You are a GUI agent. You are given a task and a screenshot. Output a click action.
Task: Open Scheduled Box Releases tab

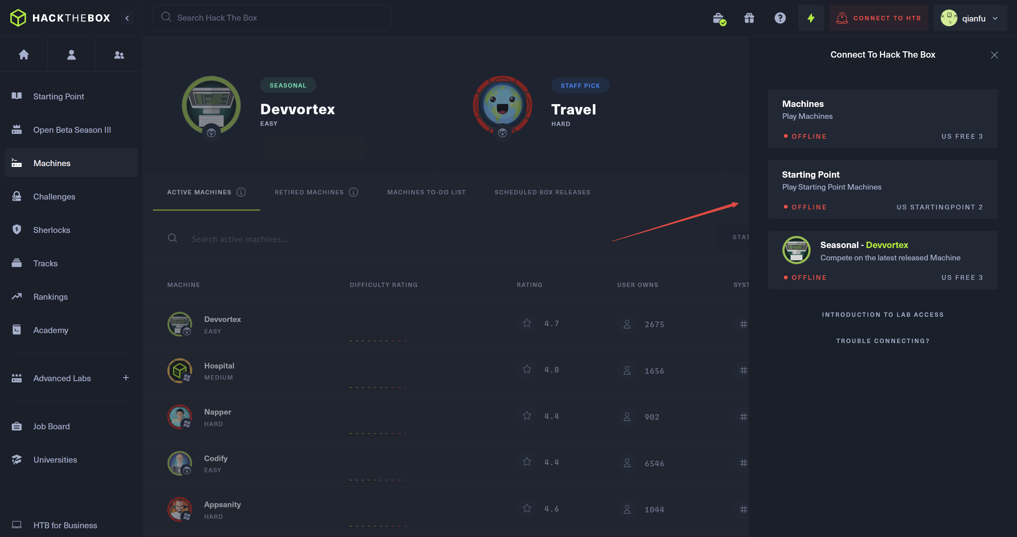[542, 192]
